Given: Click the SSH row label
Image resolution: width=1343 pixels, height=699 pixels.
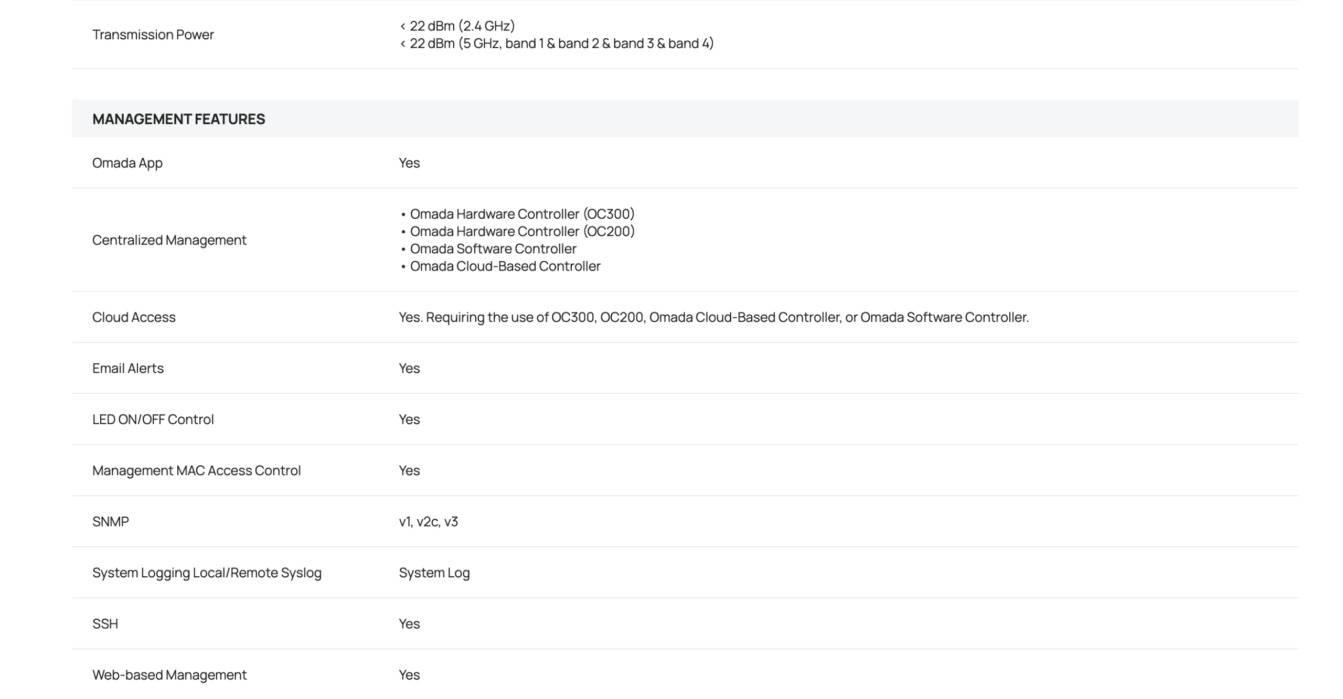Looking at the screenshot, I should pos(105,624).
